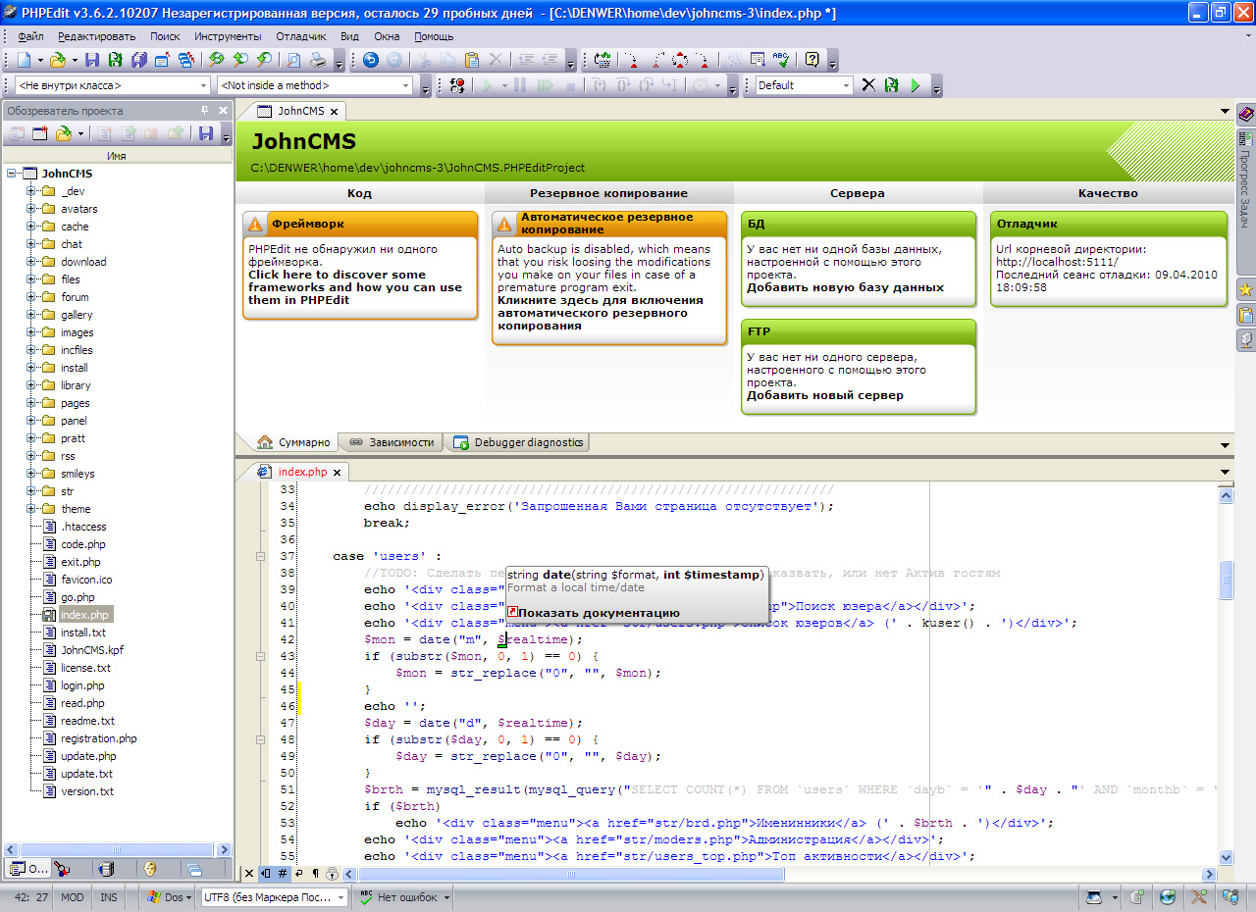
Task: Click the Help question mark icon
Action: (x=811, y=60)
